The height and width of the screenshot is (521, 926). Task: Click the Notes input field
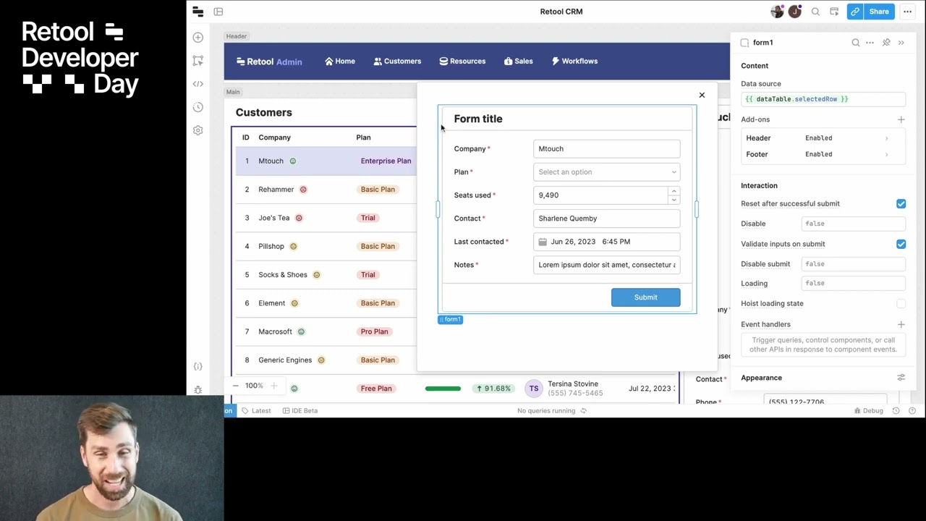tap(606, 265)
